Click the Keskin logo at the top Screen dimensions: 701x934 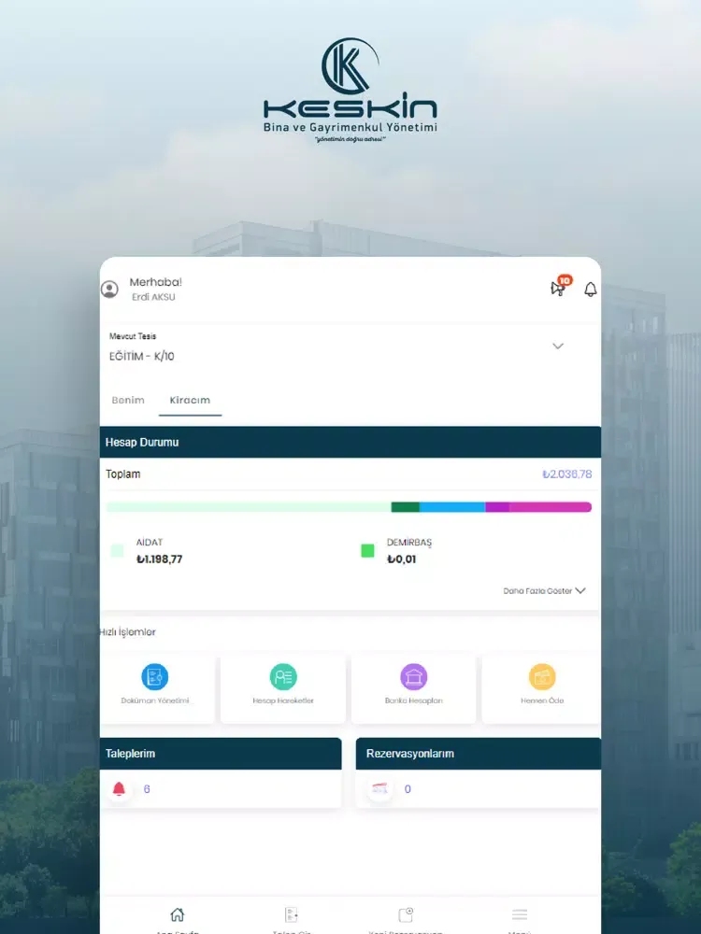point(350,90)
